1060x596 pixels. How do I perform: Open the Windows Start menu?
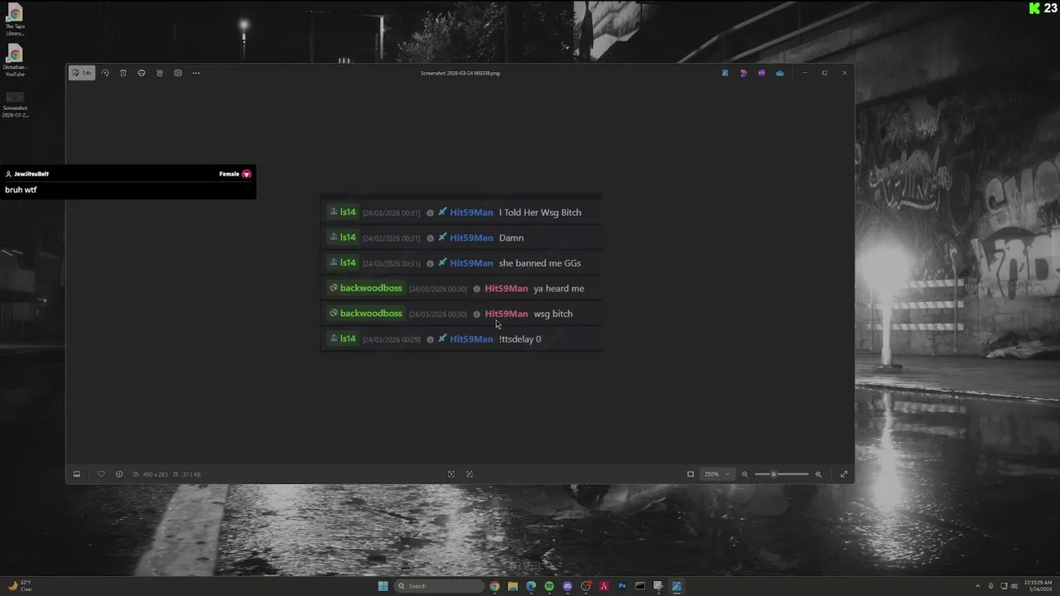pyautogui.click(x=383, y=586)
